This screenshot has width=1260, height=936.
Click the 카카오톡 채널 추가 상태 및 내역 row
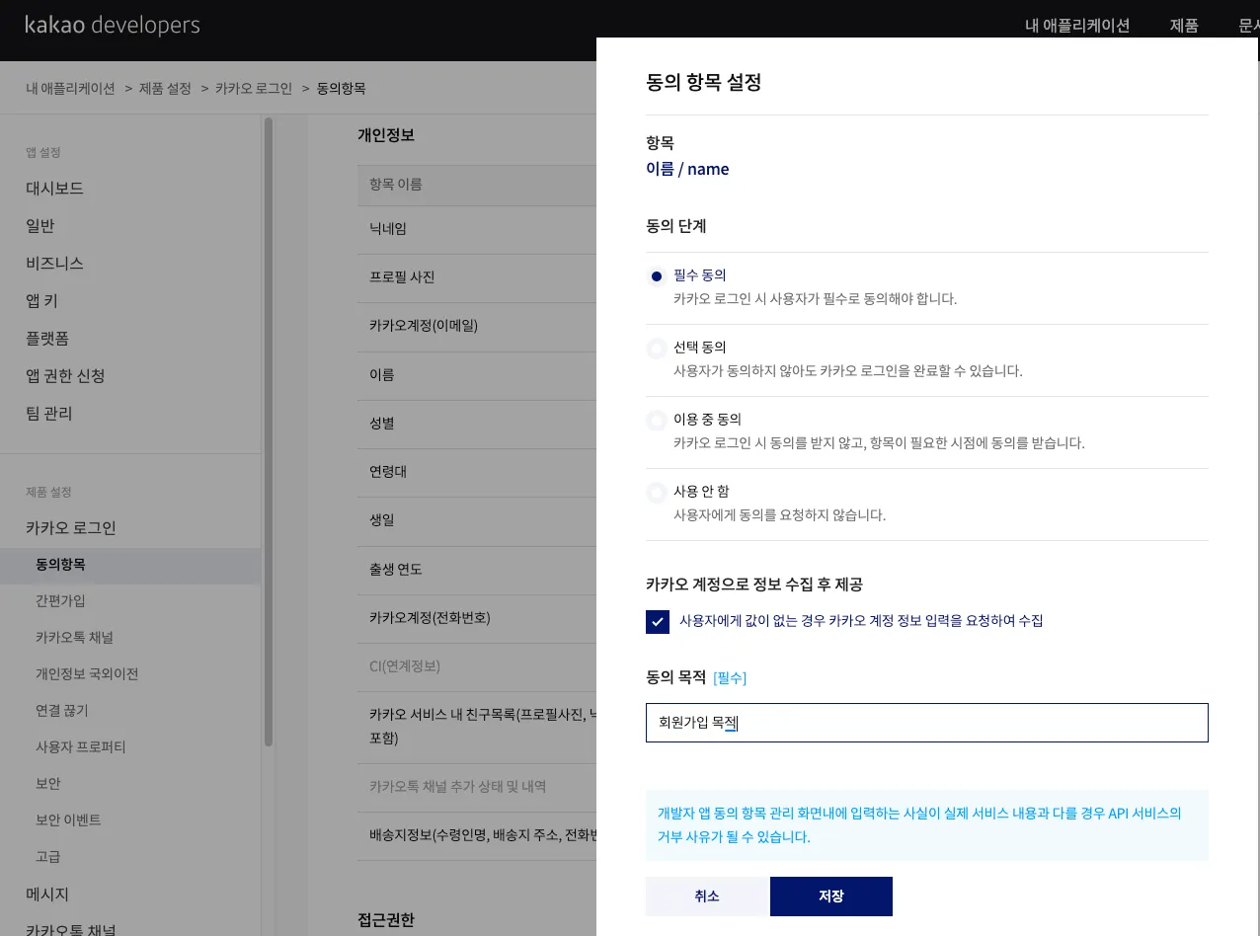tap(477, 787)
